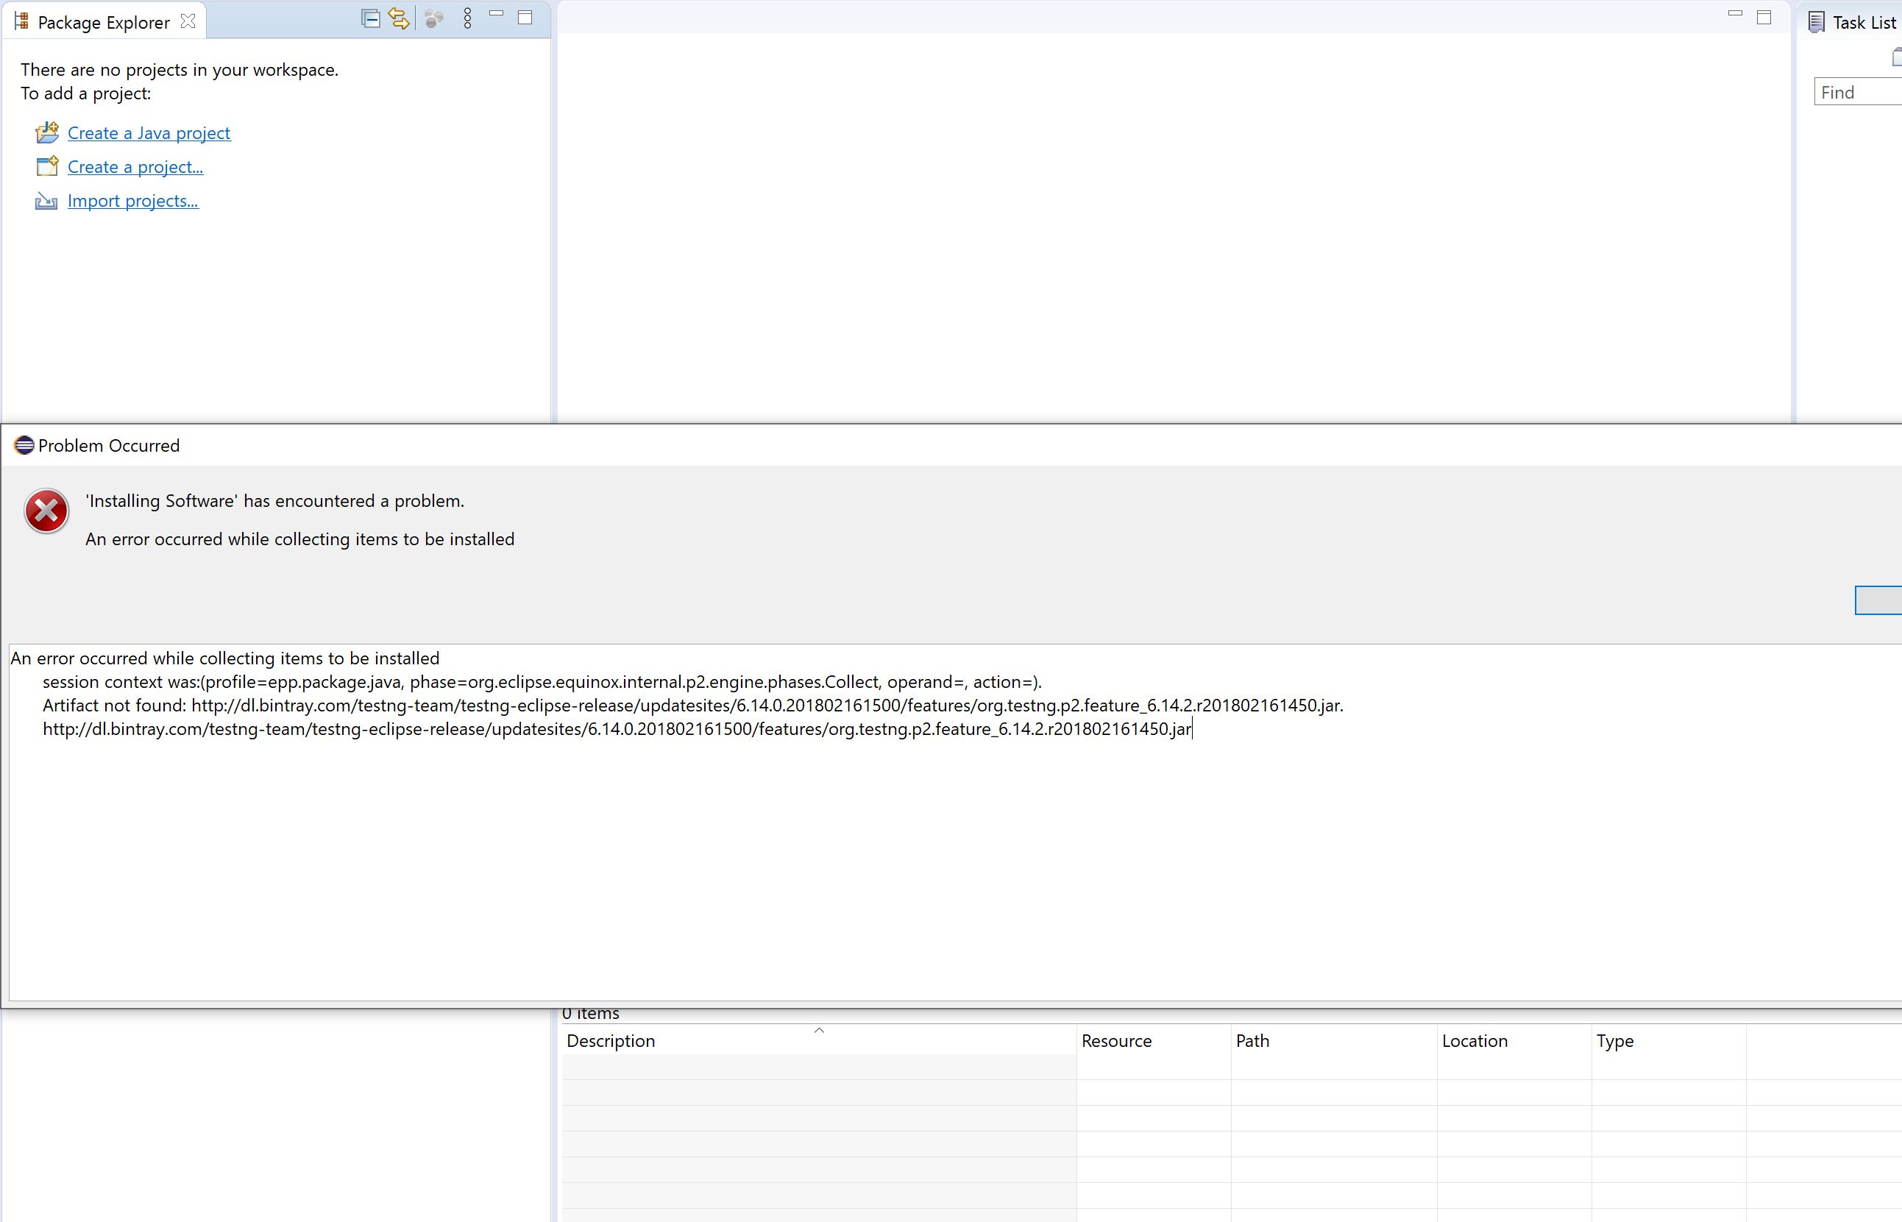Sort Problems by Description column
The height and width of the screenshot is (1222, 1902).
pos(819,1040)
